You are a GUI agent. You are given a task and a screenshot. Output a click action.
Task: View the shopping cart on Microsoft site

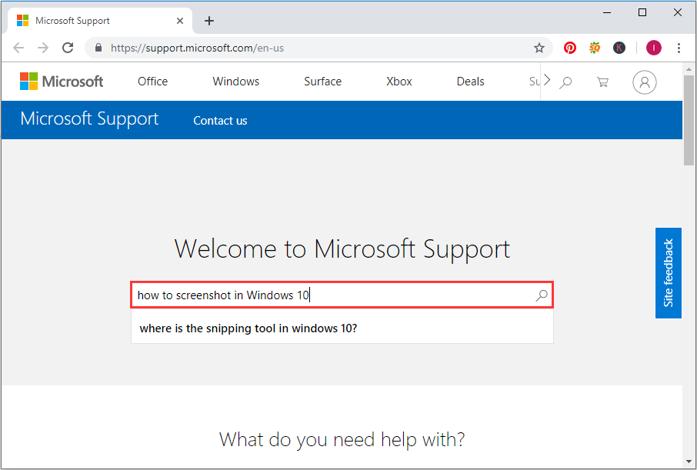point(603,82)
